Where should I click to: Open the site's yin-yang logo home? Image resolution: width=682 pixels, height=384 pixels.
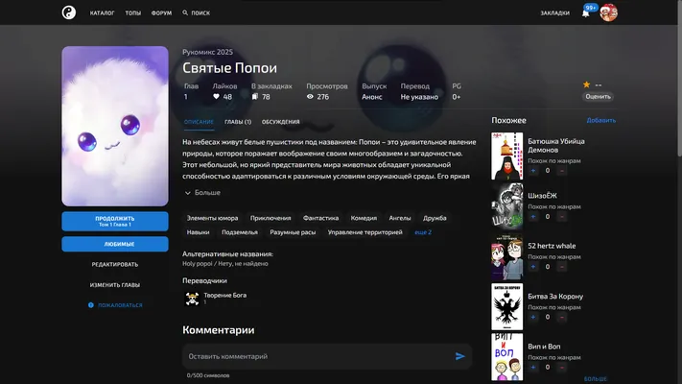69,12
